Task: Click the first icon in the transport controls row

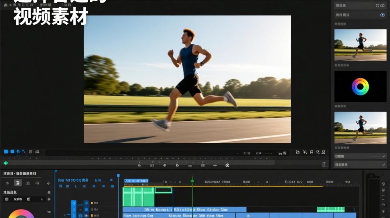Action: [x=139, y=165]
